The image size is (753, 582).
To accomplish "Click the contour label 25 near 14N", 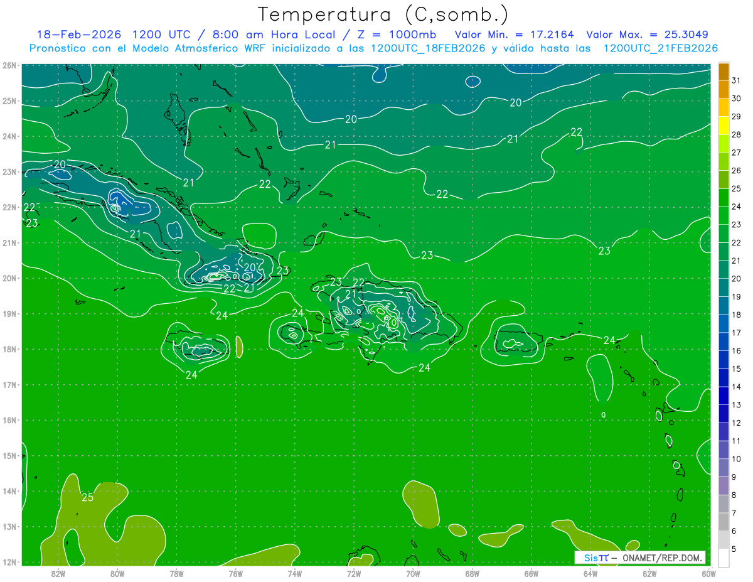I will click(88, 498).
